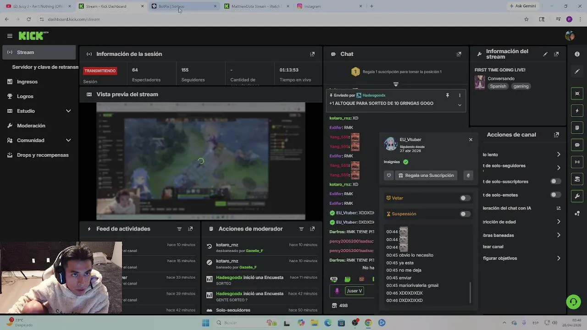Toggle the solo-suscriptores chat switch

pyautogui.click(x=555, y=181)
